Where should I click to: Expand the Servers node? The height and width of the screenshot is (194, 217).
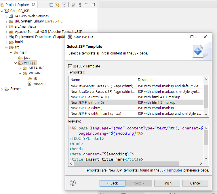[x=2, y=89]
